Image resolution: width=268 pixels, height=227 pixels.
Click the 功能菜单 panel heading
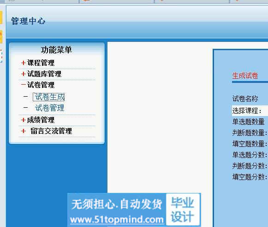[x=56, y=50]
